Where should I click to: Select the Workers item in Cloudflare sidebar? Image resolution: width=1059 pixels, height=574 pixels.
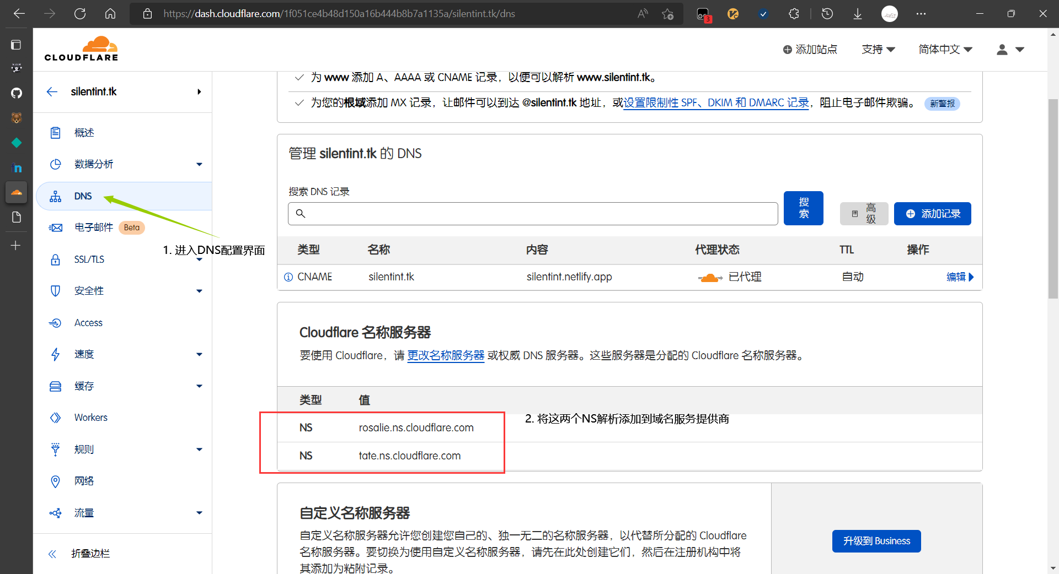pyautogui.click(x=90, y=418)
